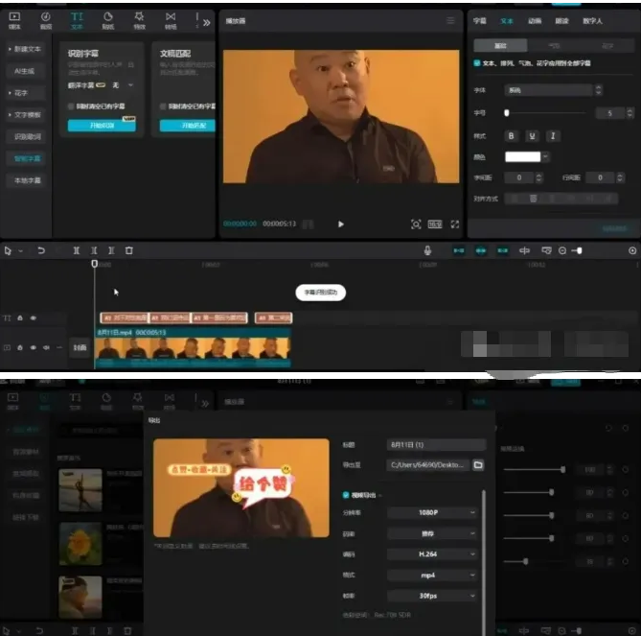Select the 特效 effects icon in top toolbar
The width and height of the screenshot is (641, 636).
139,19
